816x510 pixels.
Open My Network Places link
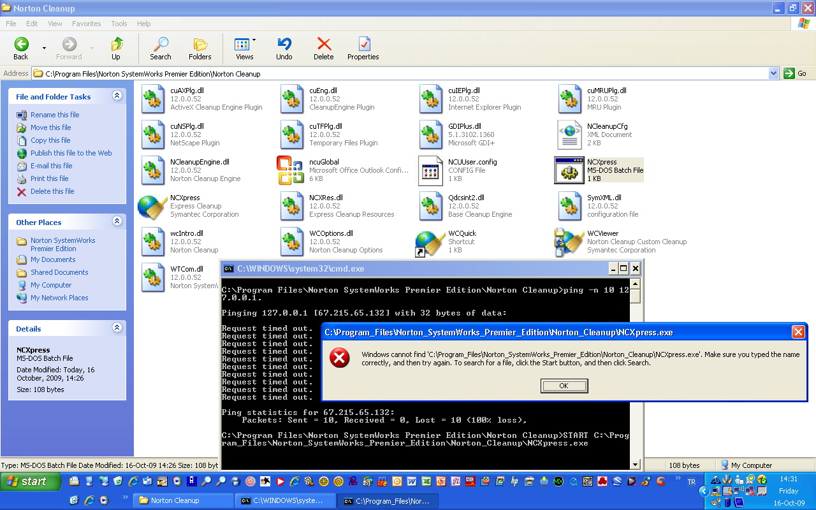(59, 298)
